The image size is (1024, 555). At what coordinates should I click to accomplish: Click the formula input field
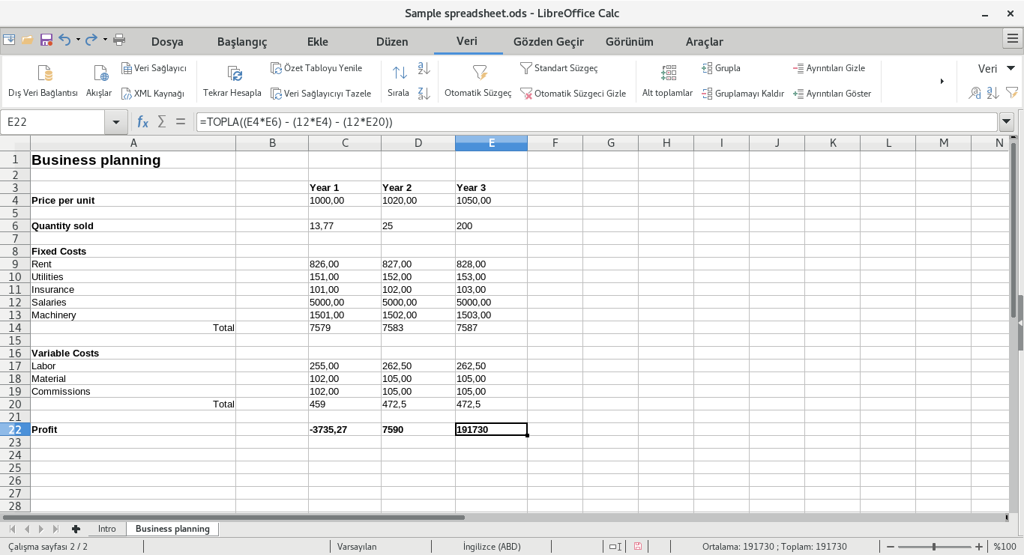596,122
